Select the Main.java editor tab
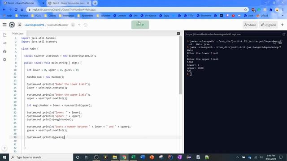The width and height of the screenshot is (287, 161). point(18,34)
